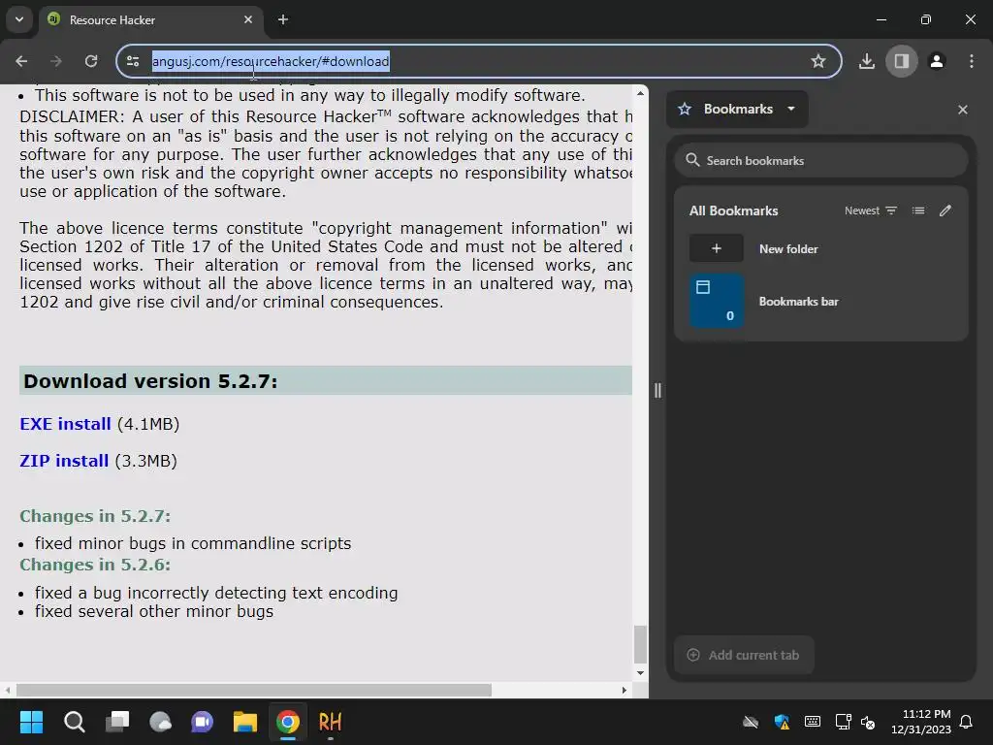993x745 pixels.
Task: Click the side panel resize handle
Action: [x=657, y=390]
